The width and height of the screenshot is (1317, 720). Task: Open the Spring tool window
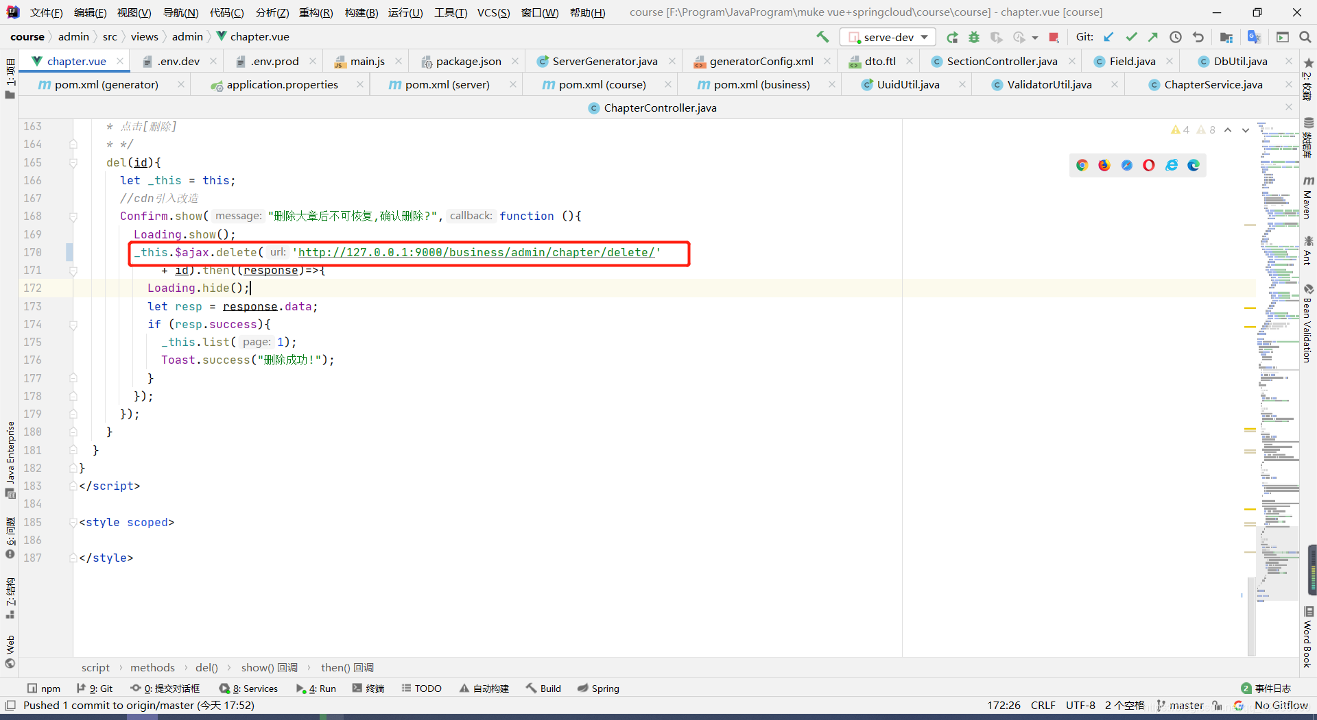coord(598,688)
